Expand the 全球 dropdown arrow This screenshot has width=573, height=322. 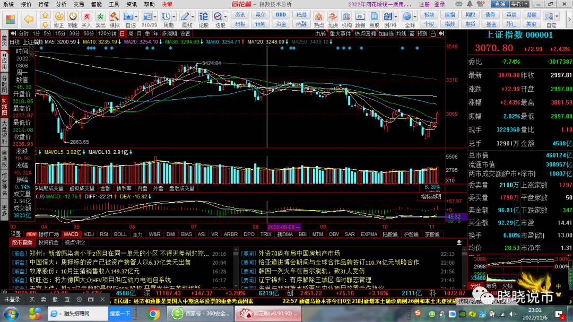415,17
